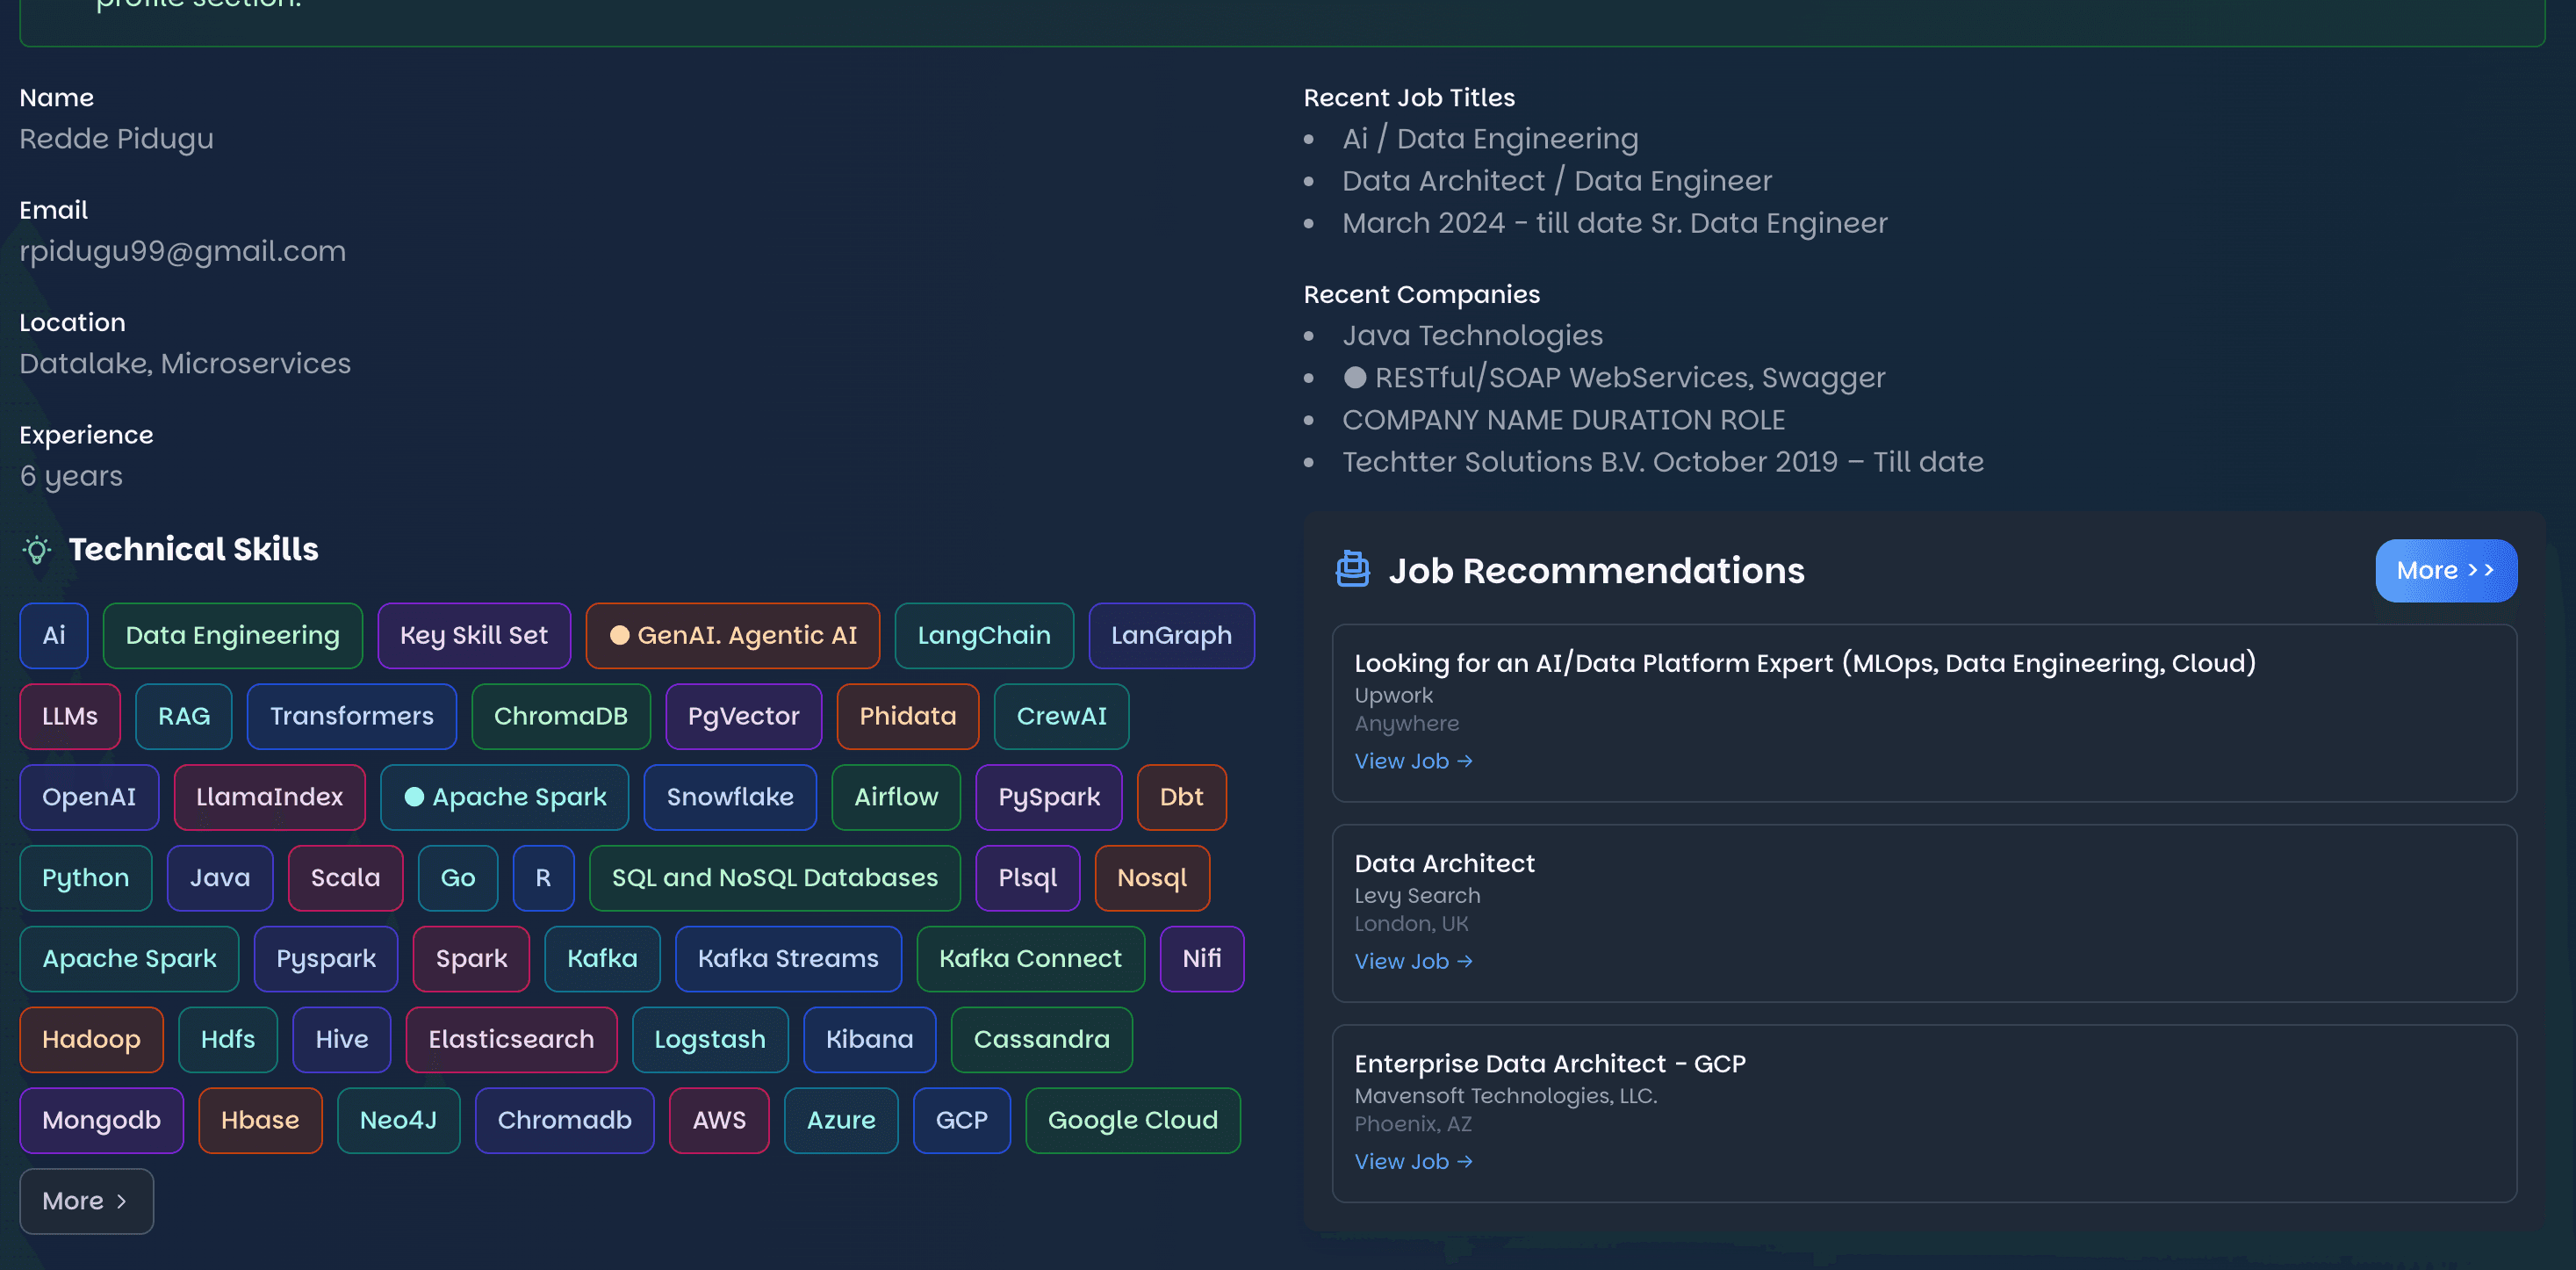
Task: Open View Job for the AI/Data Platform Expert listing
Action: tap(1404, 761)
